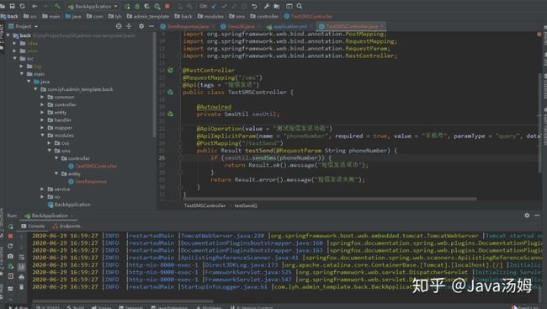Revert changes with the undo arrow icon
547x309 pixels.
click(x=254, y=6)
